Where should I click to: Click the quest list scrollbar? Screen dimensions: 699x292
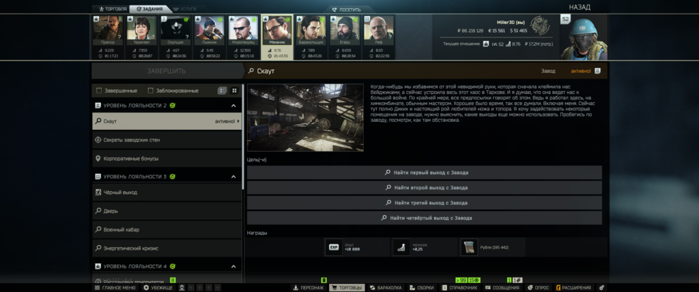(243, 137)
